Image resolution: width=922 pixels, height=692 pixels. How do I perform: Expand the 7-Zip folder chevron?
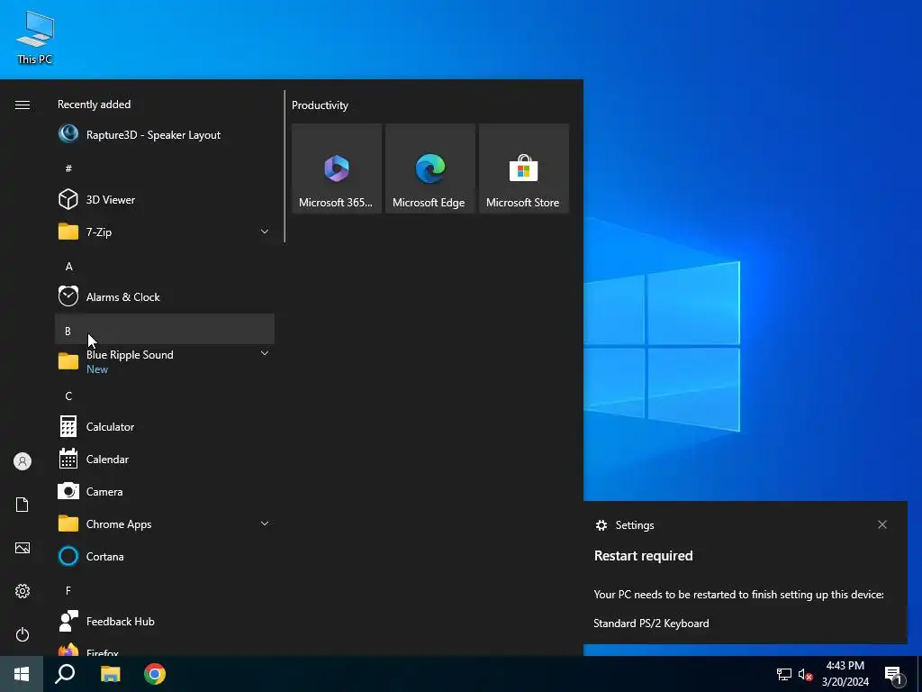(x=265, y=232)
